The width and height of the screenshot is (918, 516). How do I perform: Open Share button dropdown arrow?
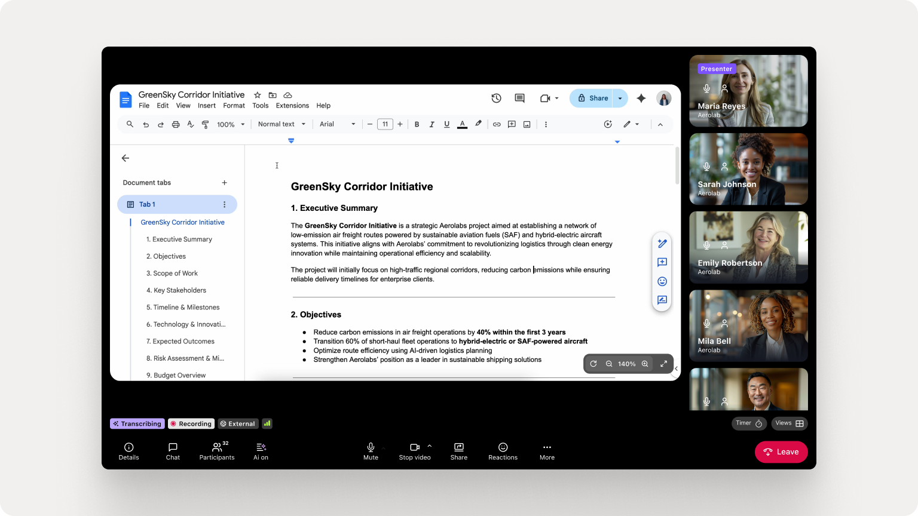[620, 99]
